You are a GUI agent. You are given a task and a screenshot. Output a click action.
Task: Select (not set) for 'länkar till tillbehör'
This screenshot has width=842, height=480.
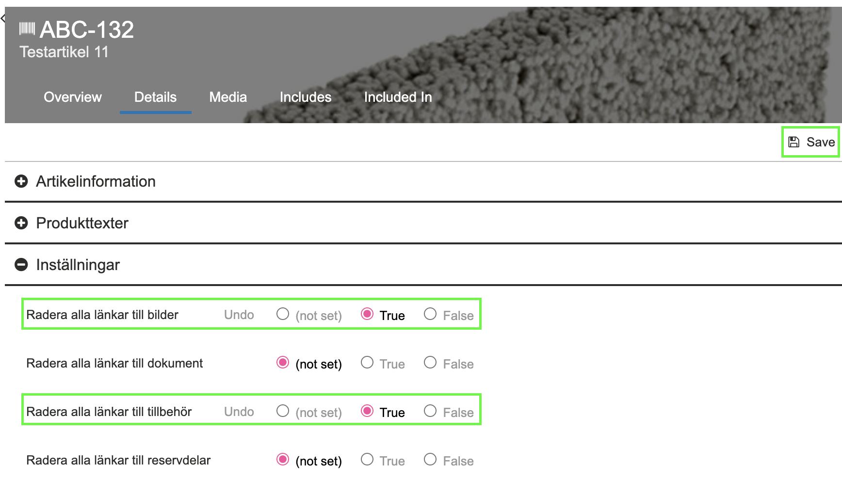283,411
